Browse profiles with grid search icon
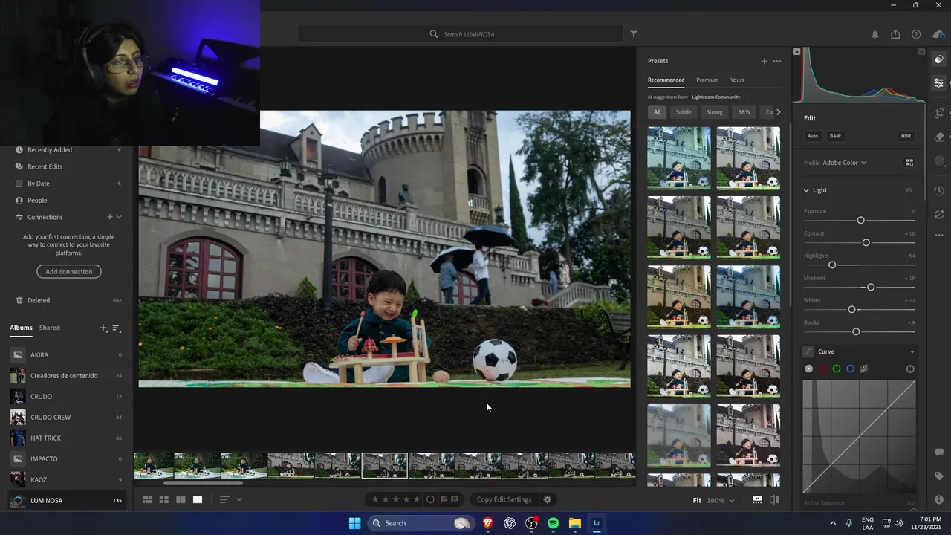Viewport: 951px width, 535px height. coord(909,163)
